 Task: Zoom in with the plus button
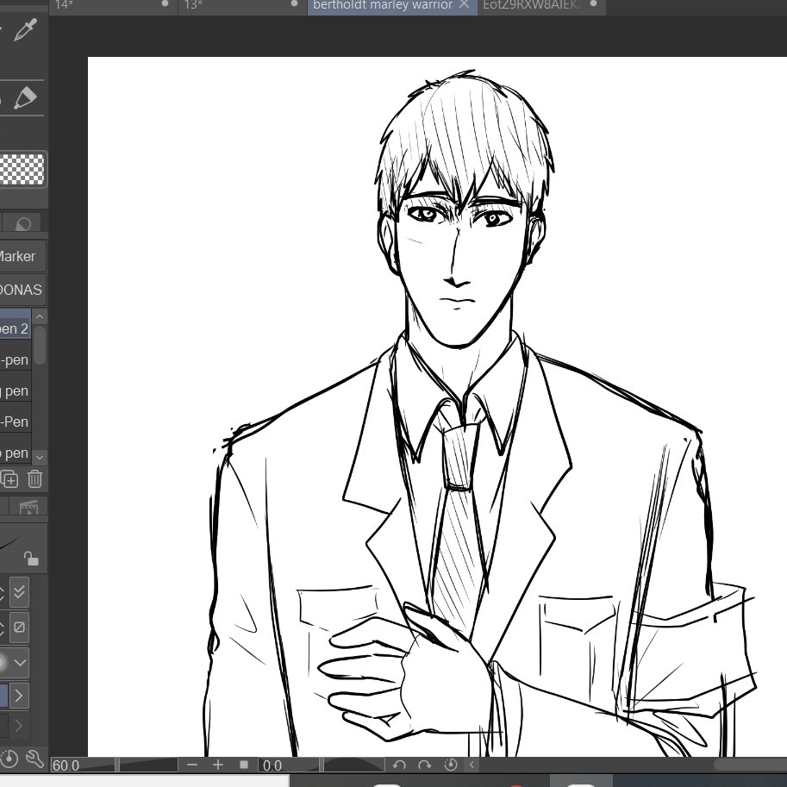[x=218, y=765]
